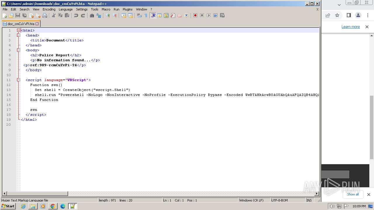Select the doc_cmCuYvPi.hta tab

coord(21,24)
